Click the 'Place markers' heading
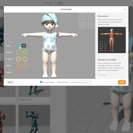Viewport: 133px width, 133px height. point(103,16)
